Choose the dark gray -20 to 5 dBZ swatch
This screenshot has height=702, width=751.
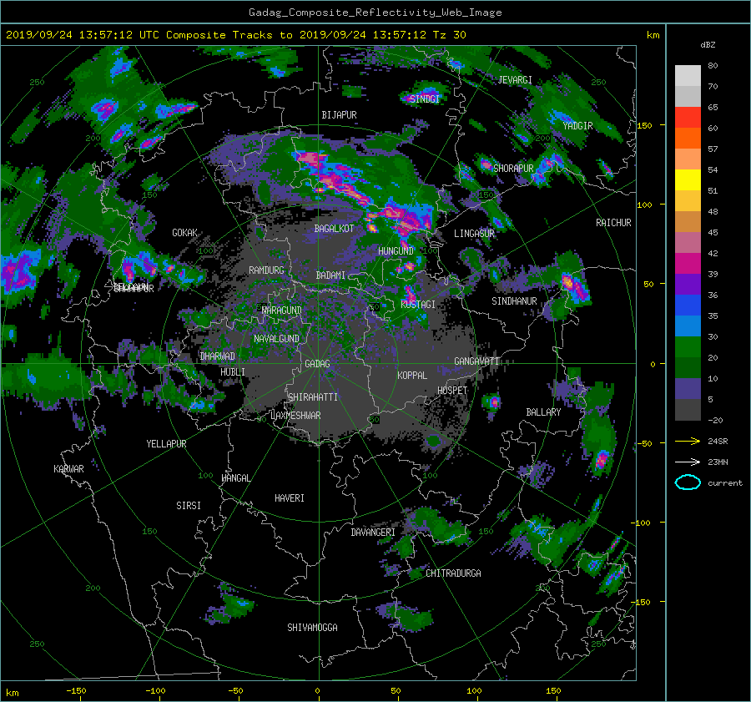point(688,410)
